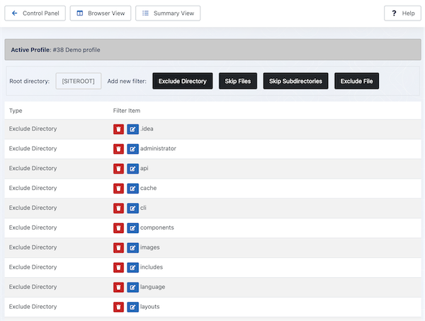Select the includes filter item text
The height and width of the screenshot is (321, 425).
coord(152,267)
